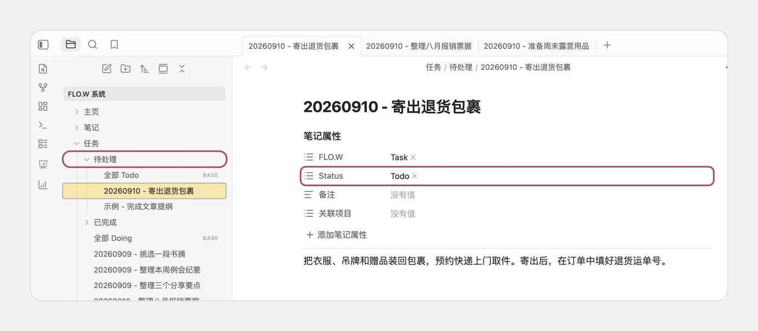This screenshot has width=758, height=331.
Task: Click the Status property list icon
Action: (x=309, y=176)
